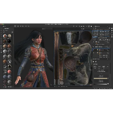Toggle visibility eye of the bottom visible layer

[x=94, y=53]
